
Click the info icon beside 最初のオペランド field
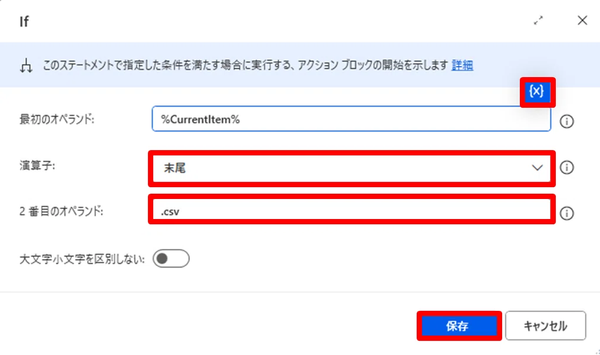pyautogui.click(x=566, y=121)
